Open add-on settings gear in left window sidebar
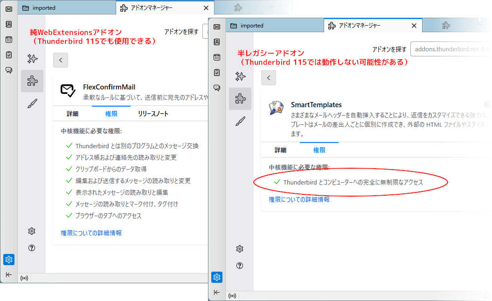 (x=32, y=231)
